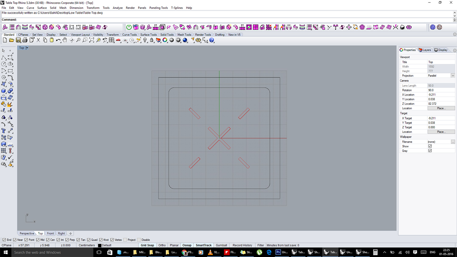This screenshot has width=457, height=257.
Task: Click the Explode icon in sidebar
Action: [x=10, y=104]
